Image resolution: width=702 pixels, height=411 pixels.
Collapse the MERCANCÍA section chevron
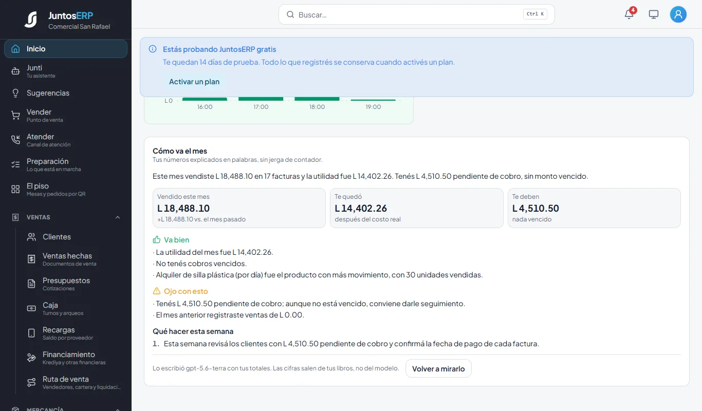118,409
